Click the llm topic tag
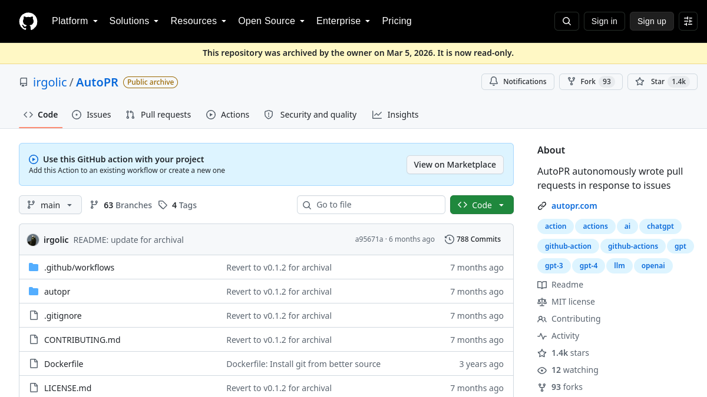The width and height of the screenshot is (707, 397). (619, 266)
